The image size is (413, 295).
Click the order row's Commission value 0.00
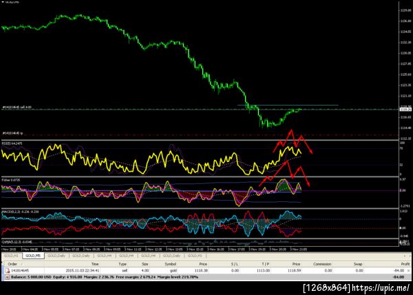coord(328,270)
